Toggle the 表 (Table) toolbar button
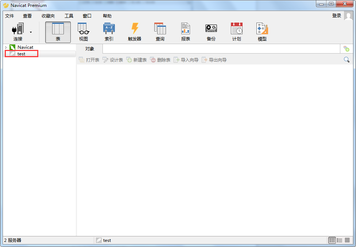The height and width of the screenshot is (247, 356). [58, 32]
